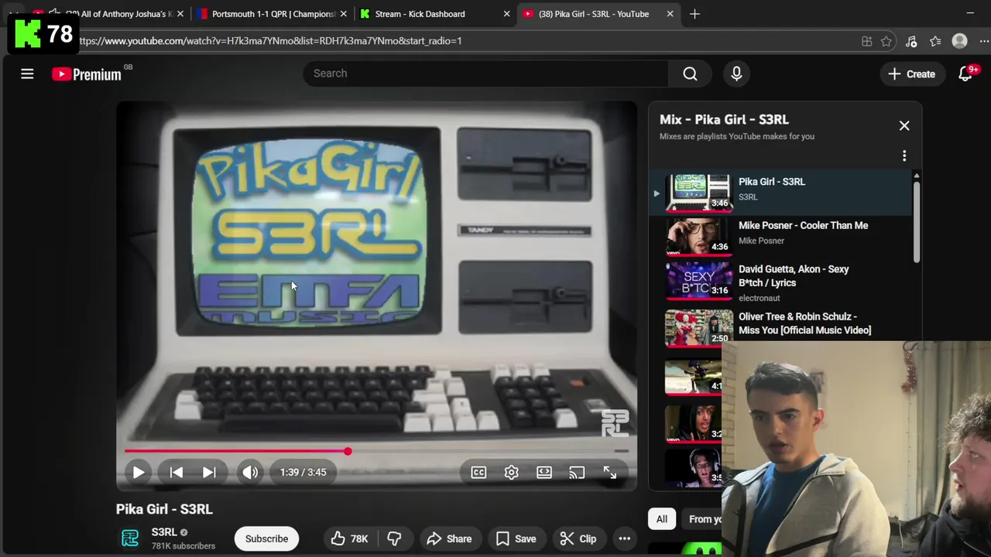Play Mike Posner - Cooler Than Me
Image resolution: width=991 pixels, height=557 pixels.
coord(803,225)
